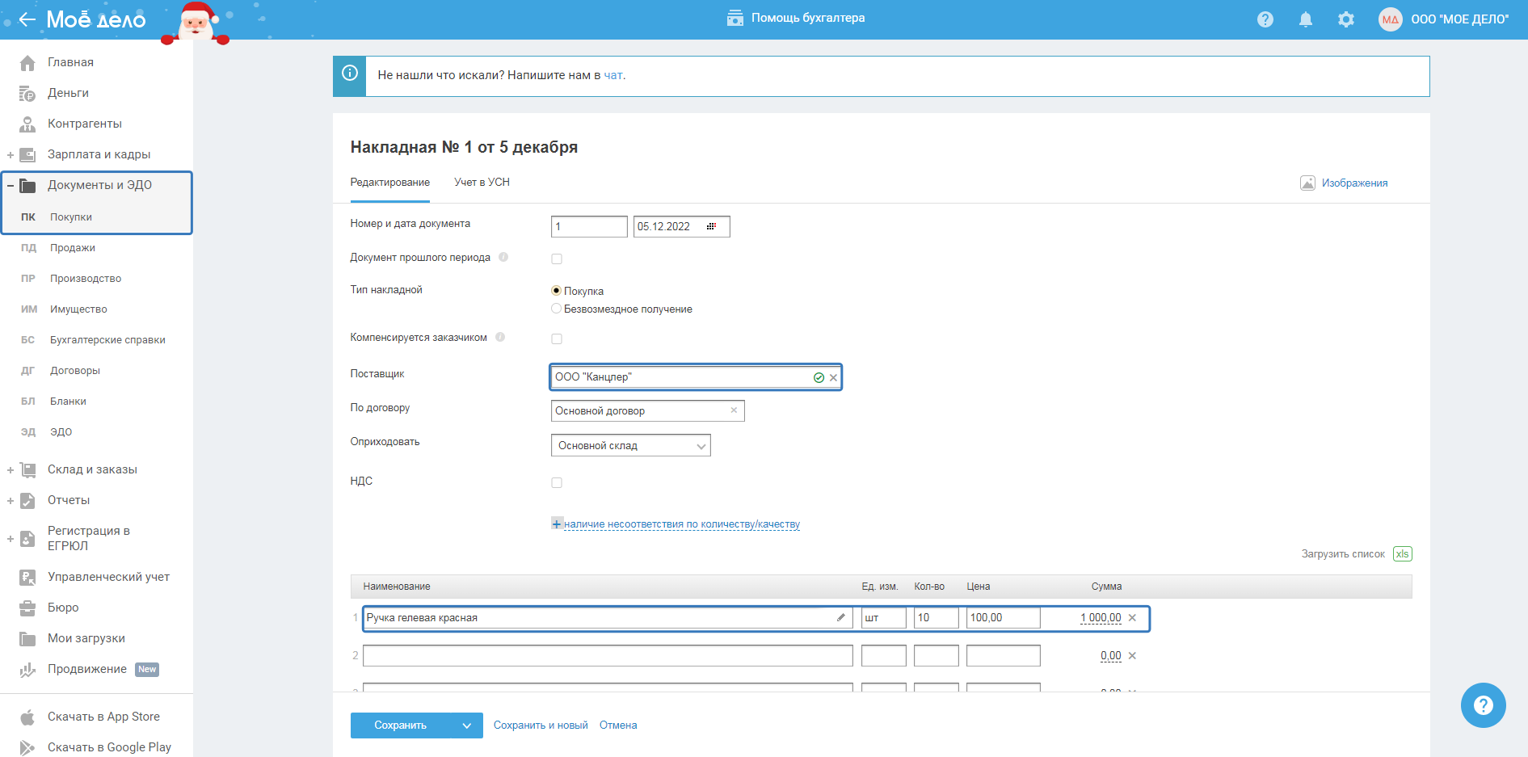Screen dimensions: 1528x757
Task: Open the Оприходовать warehouse dropdown
Action: point(630,445)
